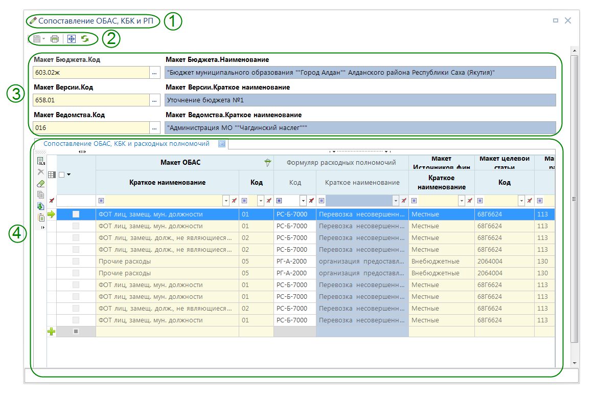Click into the Макет Версии.Код field with 658.01
Screen dimensions: 595x393
[90, 100]
